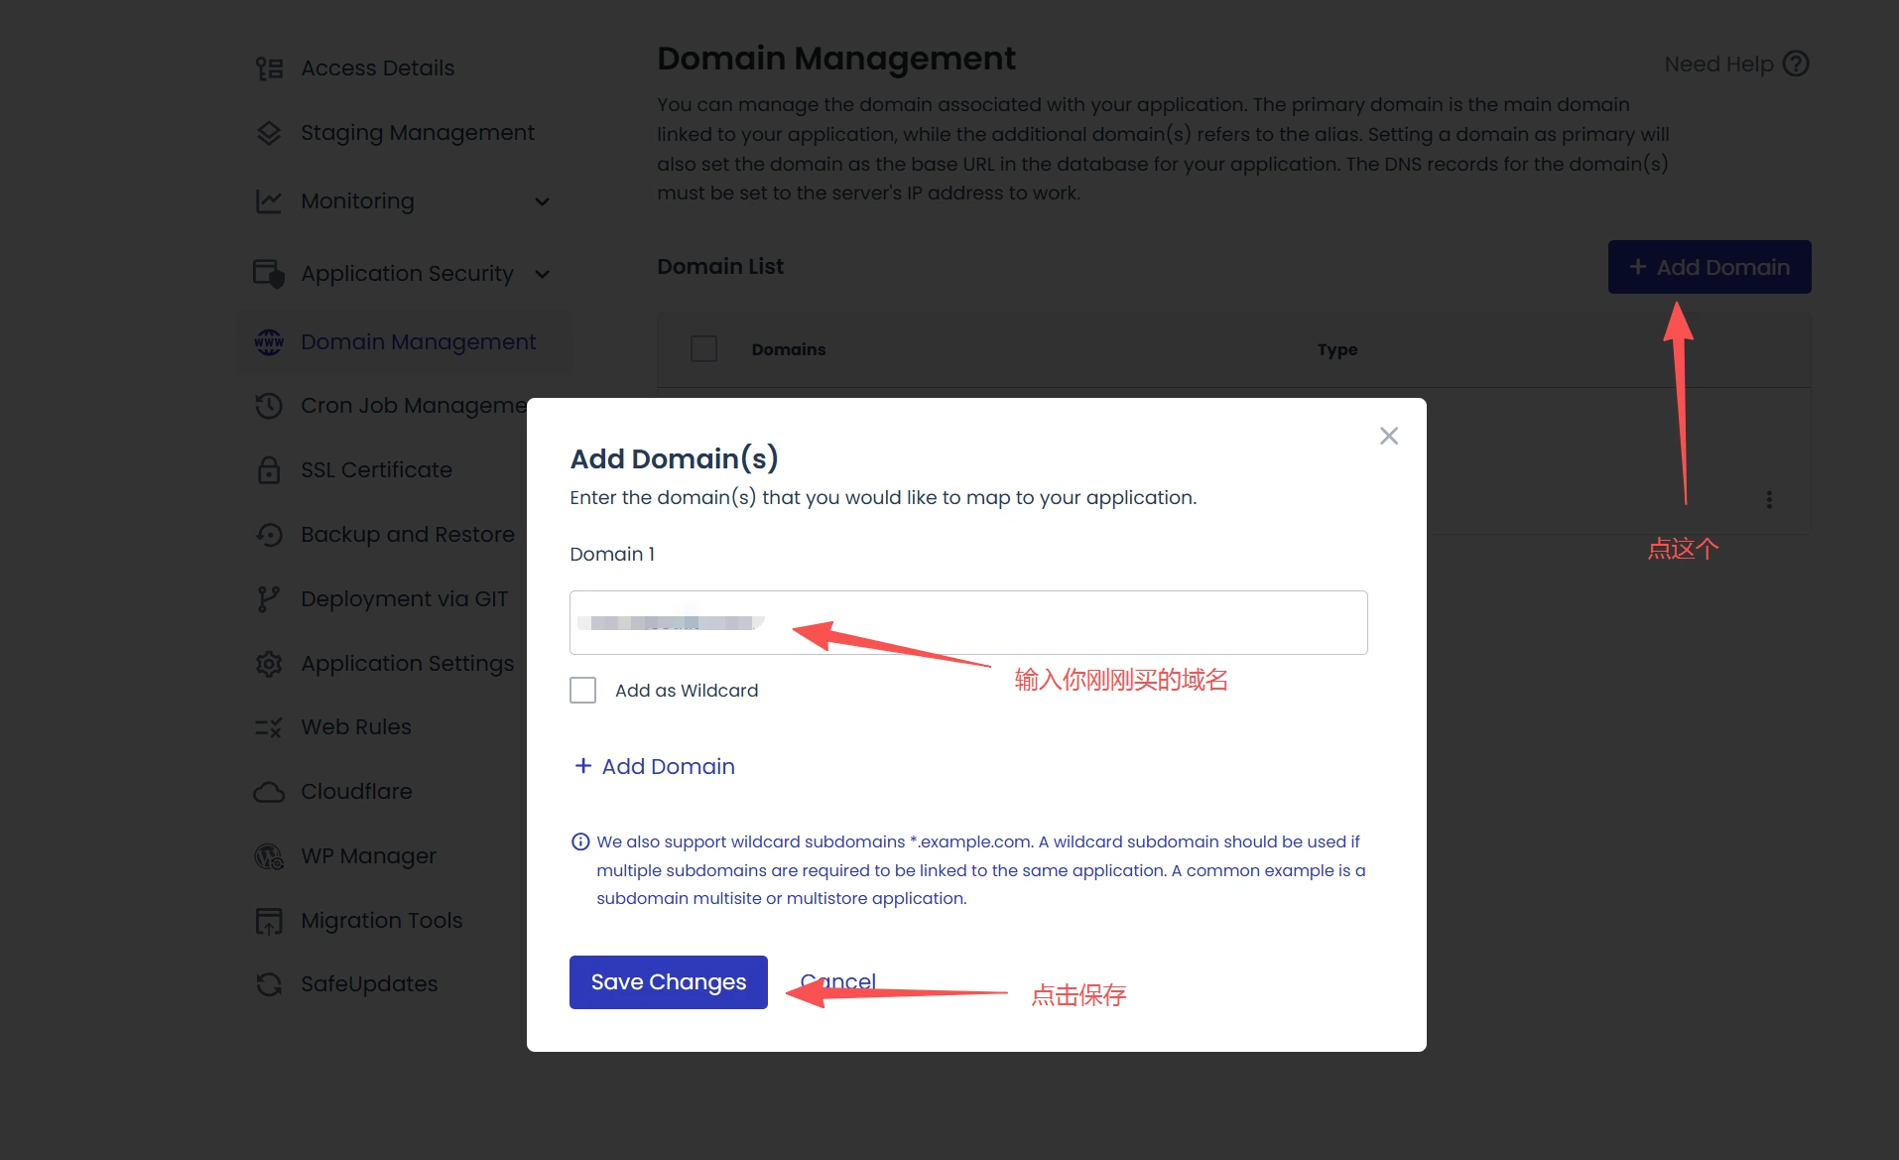Enable the Add as Wildcard checkbox
Image resolution: width=1899 pixels, height=1160 pixels.
coord(583,691)
